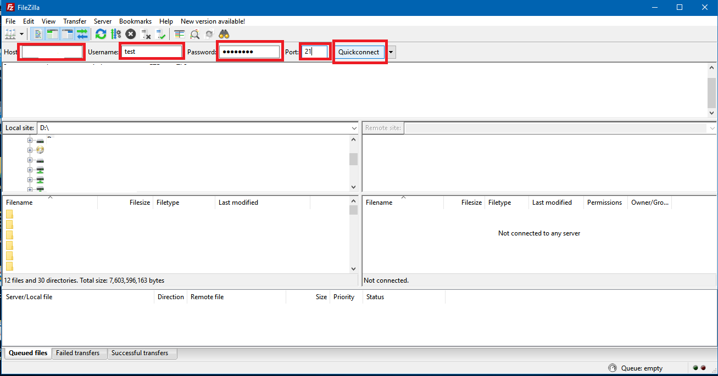Sort remote files by Filename column
This screenshot has width=718, height=376.
(403, 203)
